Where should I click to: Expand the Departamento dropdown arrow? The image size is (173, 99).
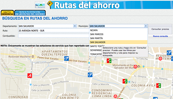(75, 26)
